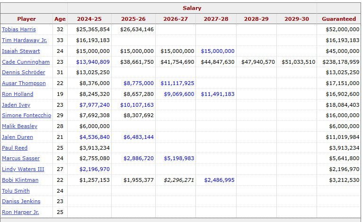Screen dimensions: 362x222
Task: Open the Bobi Klintman link
Action: [x=20, y=180]
